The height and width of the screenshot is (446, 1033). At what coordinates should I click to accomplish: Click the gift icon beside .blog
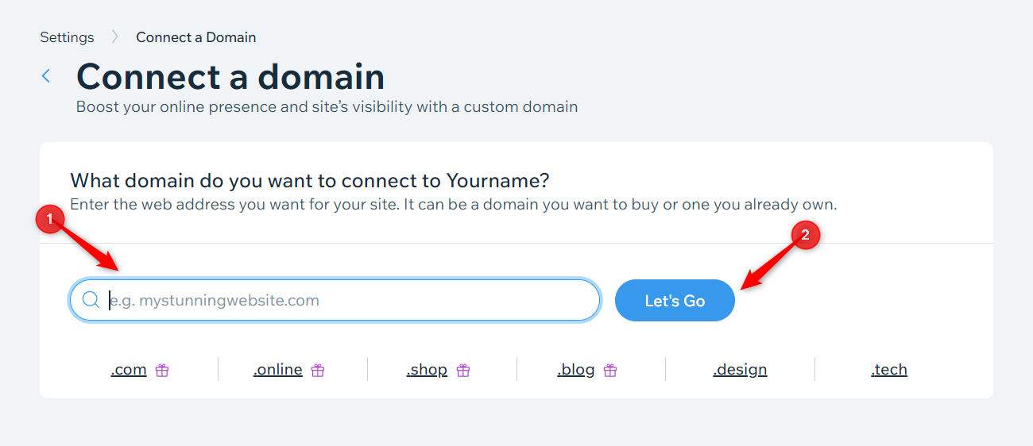coord(610,370)
